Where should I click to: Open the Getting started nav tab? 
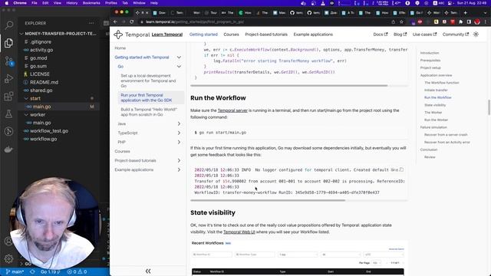203,34
